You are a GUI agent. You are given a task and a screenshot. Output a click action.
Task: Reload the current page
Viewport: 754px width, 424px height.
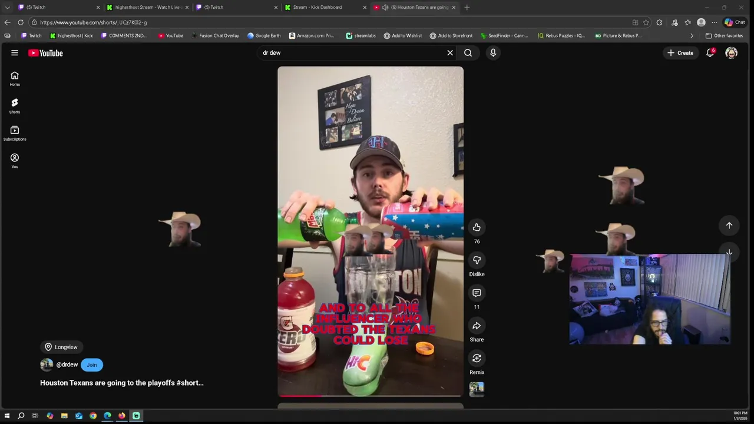coord(21,22)
